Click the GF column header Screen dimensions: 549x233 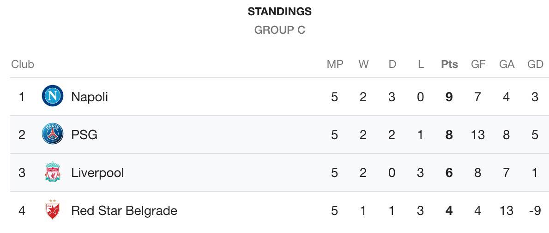[x=478, y=64]
